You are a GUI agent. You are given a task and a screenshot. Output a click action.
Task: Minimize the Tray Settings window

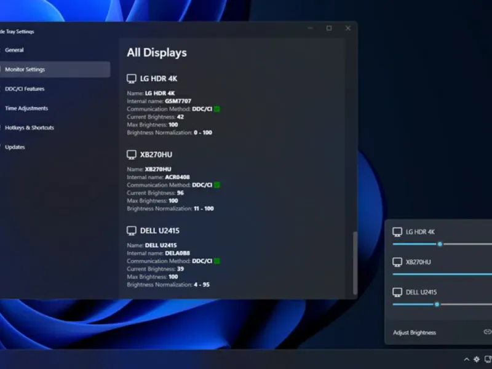(x=310, y=28)
